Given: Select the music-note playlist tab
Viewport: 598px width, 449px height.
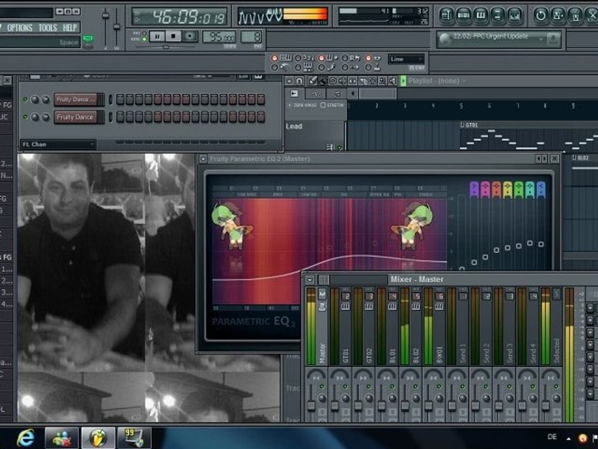Looking at the screenshot, I should (336, 94).
